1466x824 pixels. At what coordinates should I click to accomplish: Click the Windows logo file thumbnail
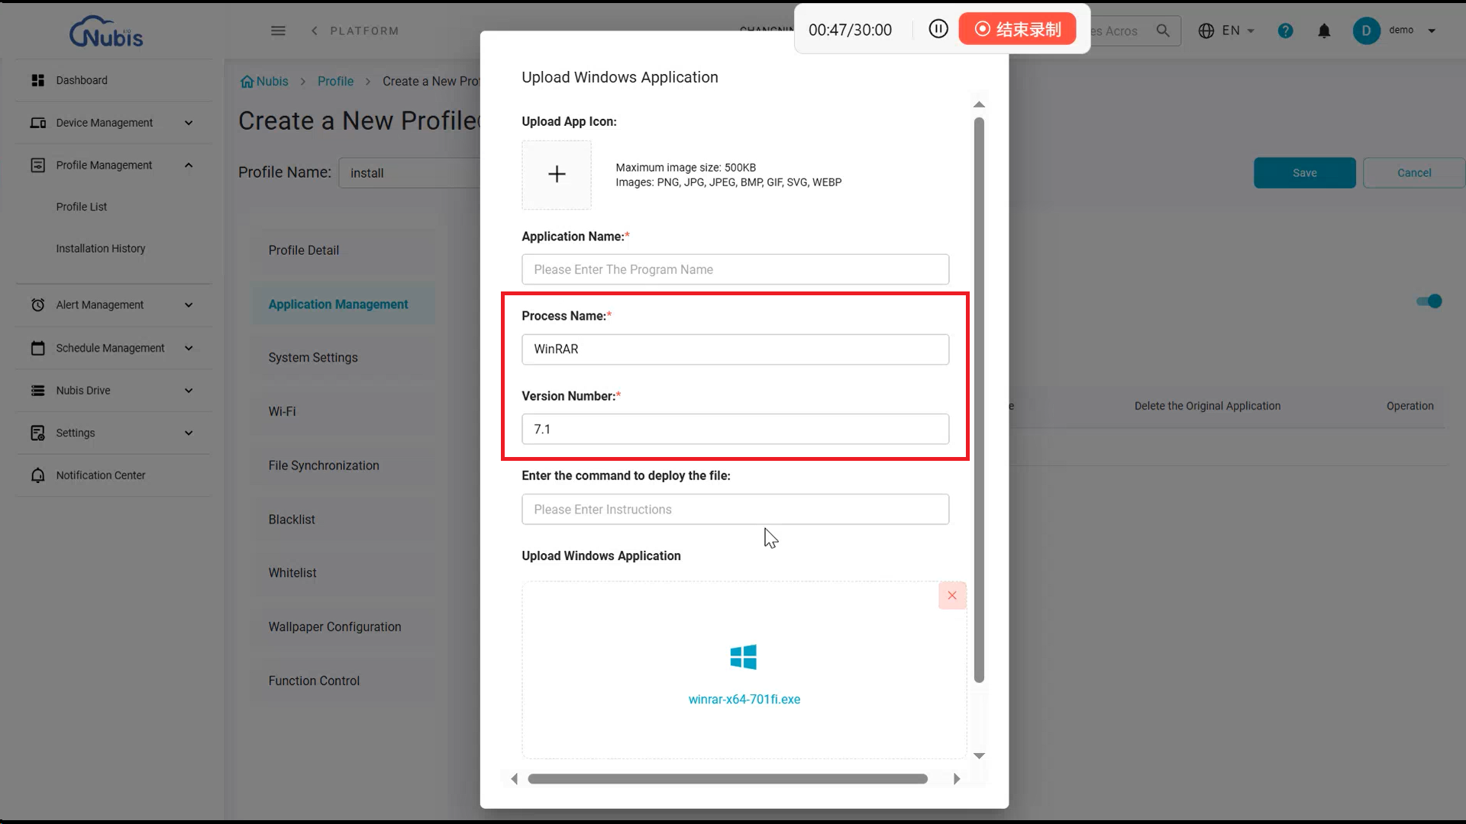(743, 657)
